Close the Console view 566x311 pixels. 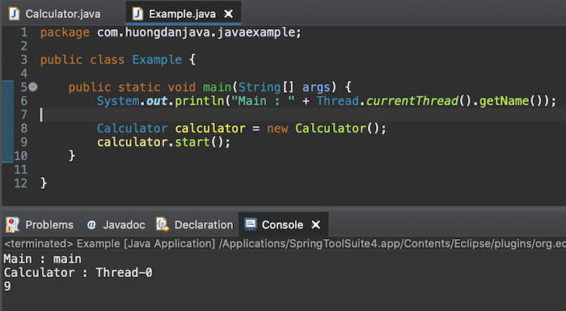tap(316, 225)
